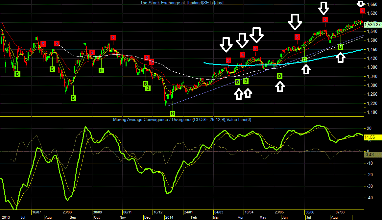Image resolution: width=382 pixels, height=220 pixels.
Task: Click the 16/12 date label
Action: point(158,212)
